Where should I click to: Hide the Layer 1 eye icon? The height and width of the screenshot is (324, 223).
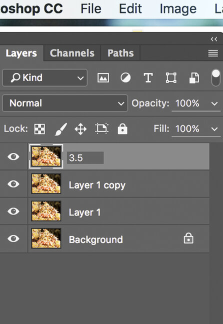point(13,211)
